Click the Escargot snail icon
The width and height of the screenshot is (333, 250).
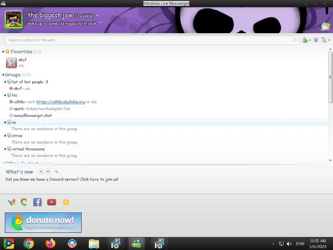[24, 202]
